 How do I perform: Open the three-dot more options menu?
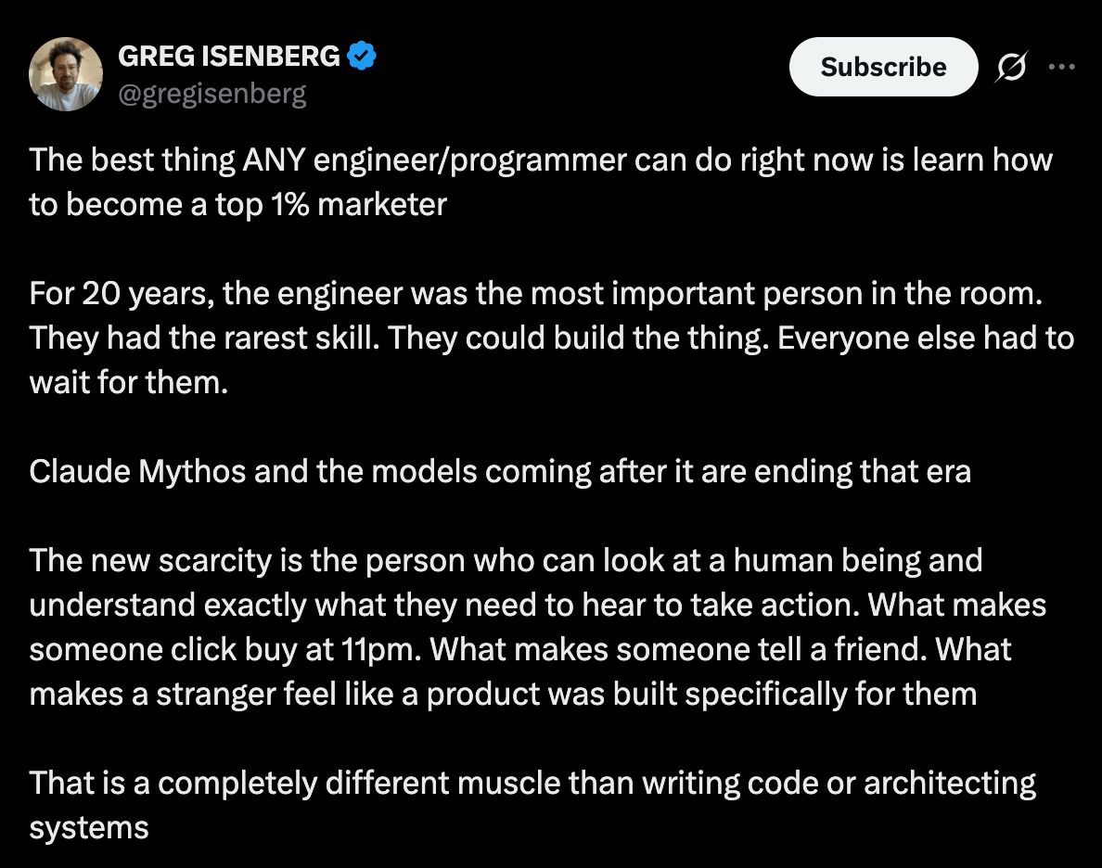pyautogui.click(x=1061, y=67)
